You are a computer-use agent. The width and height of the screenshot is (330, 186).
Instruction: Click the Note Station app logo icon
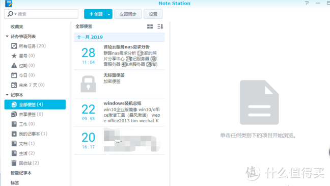pos(9,4)
